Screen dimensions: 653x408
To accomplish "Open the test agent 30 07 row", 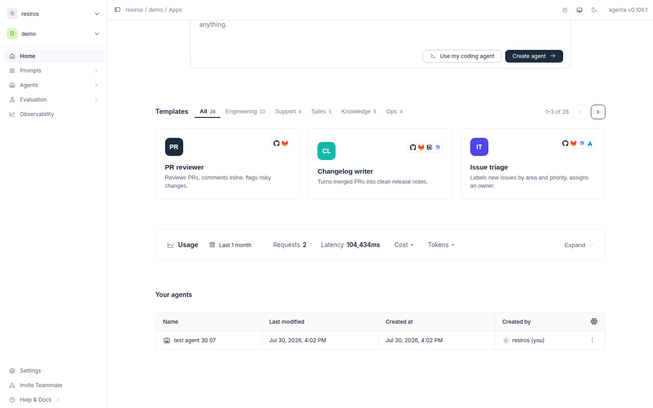I will point(380,340).
